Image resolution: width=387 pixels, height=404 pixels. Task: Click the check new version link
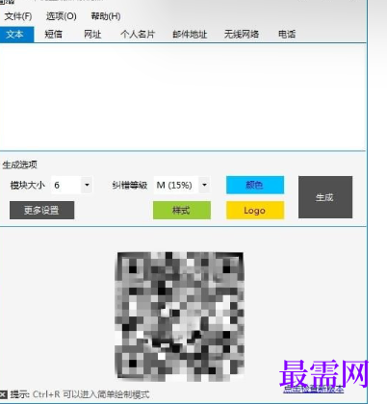click(314, 390)
